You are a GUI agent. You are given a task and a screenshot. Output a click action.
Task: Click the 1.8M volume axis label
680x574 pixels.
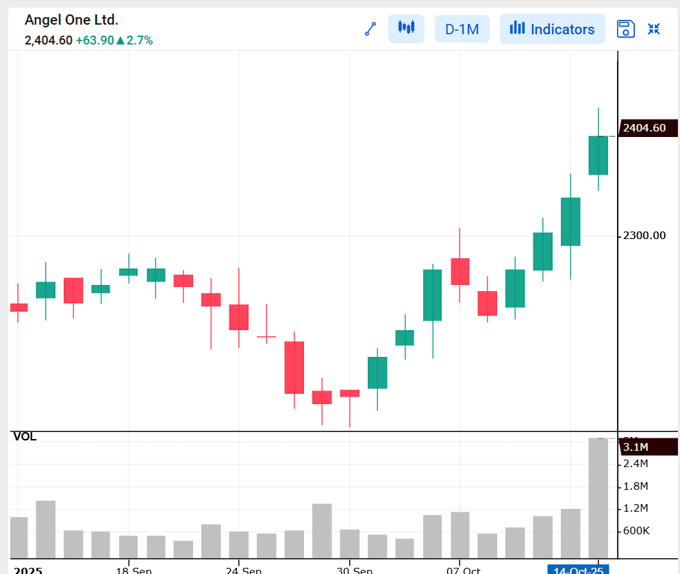click(635, 486)
